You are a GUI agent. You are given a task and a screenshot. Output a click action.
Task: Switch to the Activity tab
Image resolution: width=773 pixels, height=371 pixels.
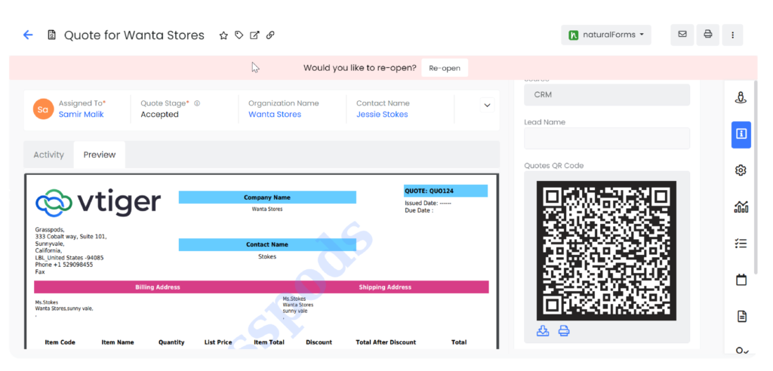point(49,155)
